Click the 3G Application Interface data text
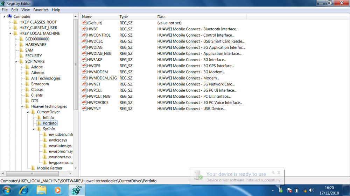This screenshot has height=196, width=350. pyautogui.click(x=201, y=47)
